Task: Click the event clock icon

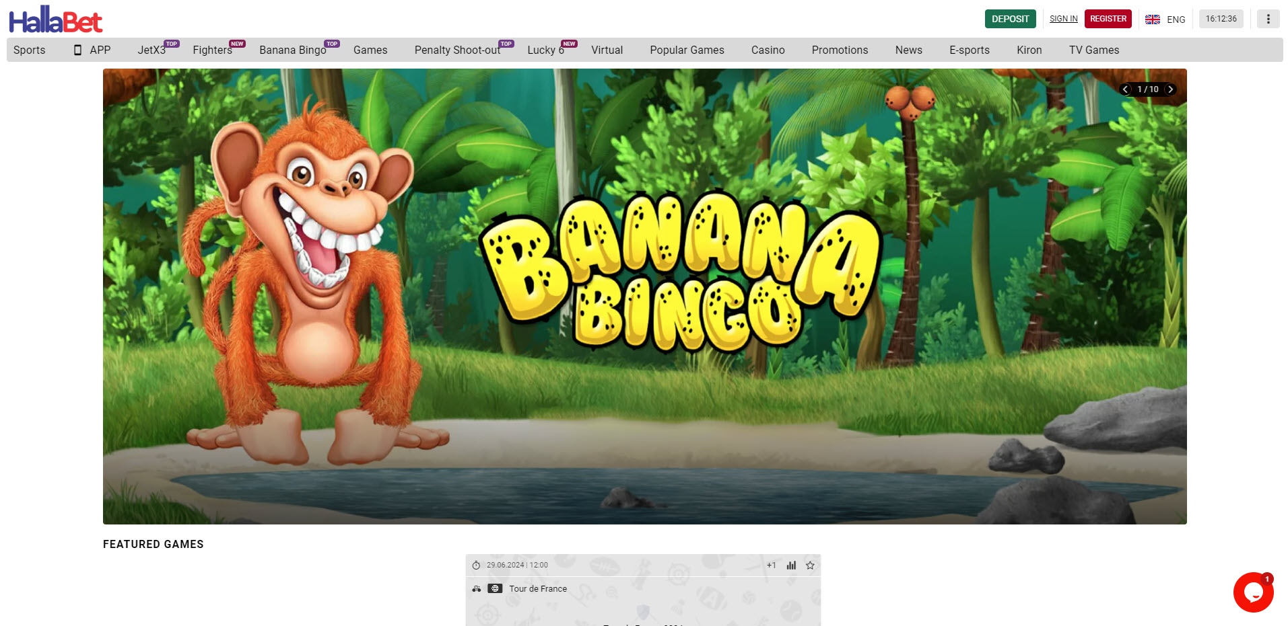Action: point(477,565)
